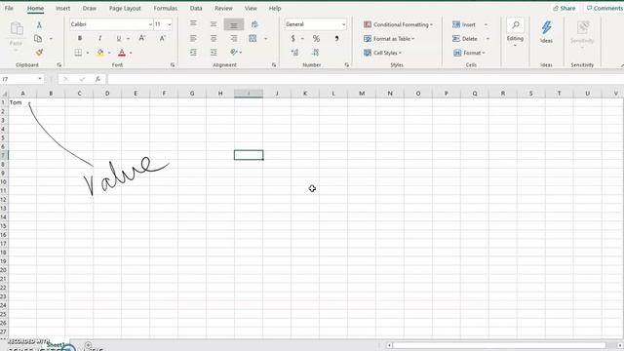This screenshot has height=351, width=624.
Task: Open the Sensitivity menu
Action: coord(582,34)
